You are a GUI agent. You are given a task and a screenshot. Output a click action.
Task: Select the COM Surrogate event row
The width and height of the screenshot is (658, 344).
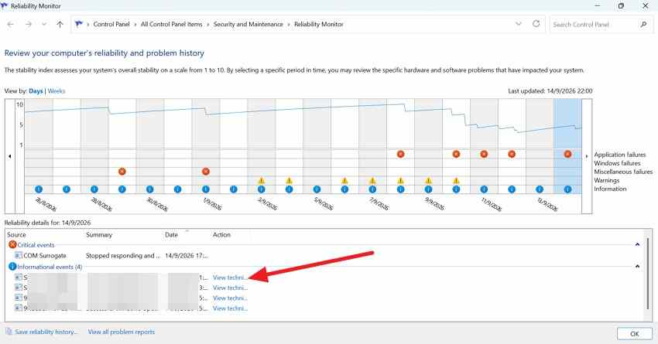point(111,256)
